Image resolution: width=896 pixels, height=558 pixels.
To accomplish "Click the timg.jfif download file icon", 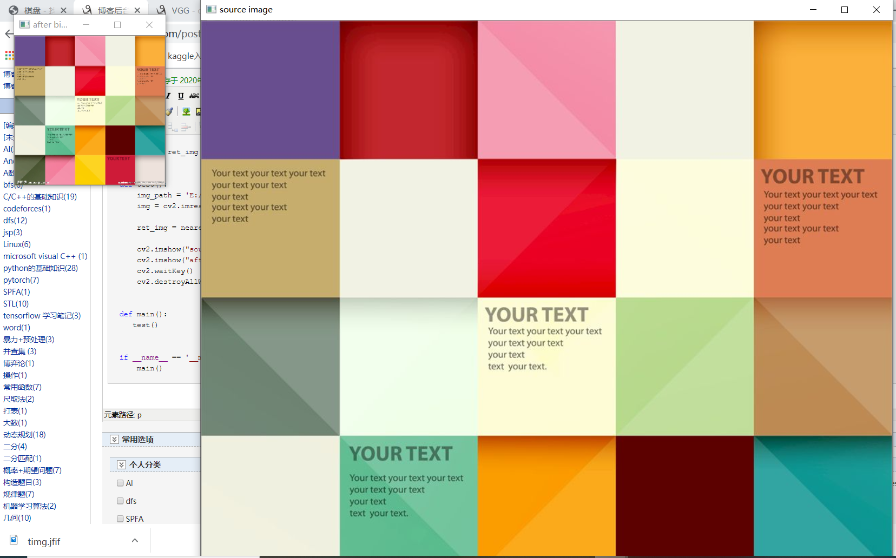I will (14, 540).
